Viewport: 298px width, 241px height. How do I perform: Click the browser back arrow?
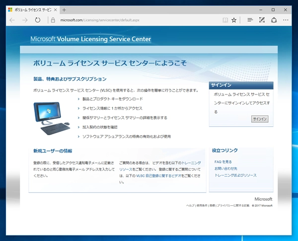[12, 20]
